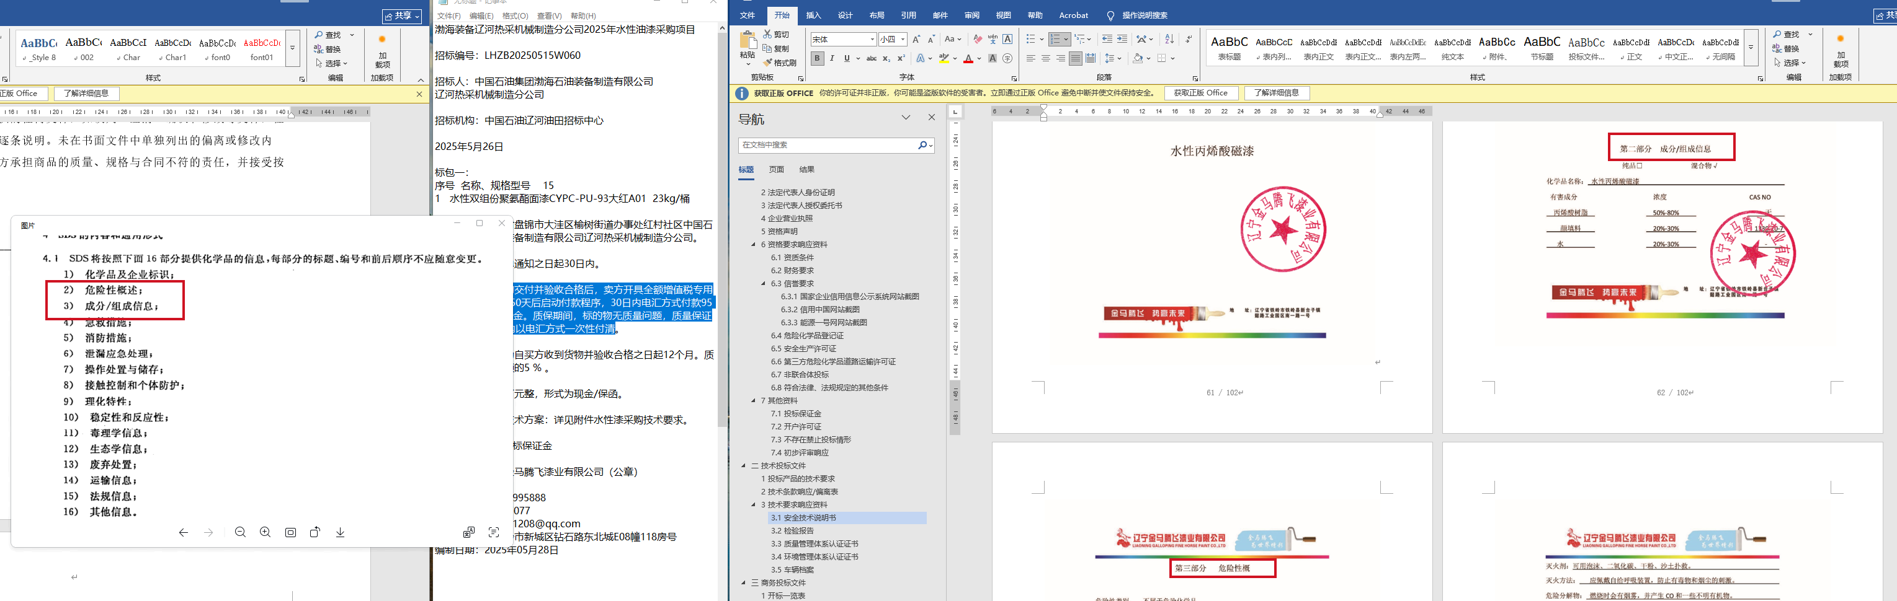This screenshot has height=601, width=1897.
Task: Open the Change Case (Aa) dropdown
Action: (x=952, y=39)
